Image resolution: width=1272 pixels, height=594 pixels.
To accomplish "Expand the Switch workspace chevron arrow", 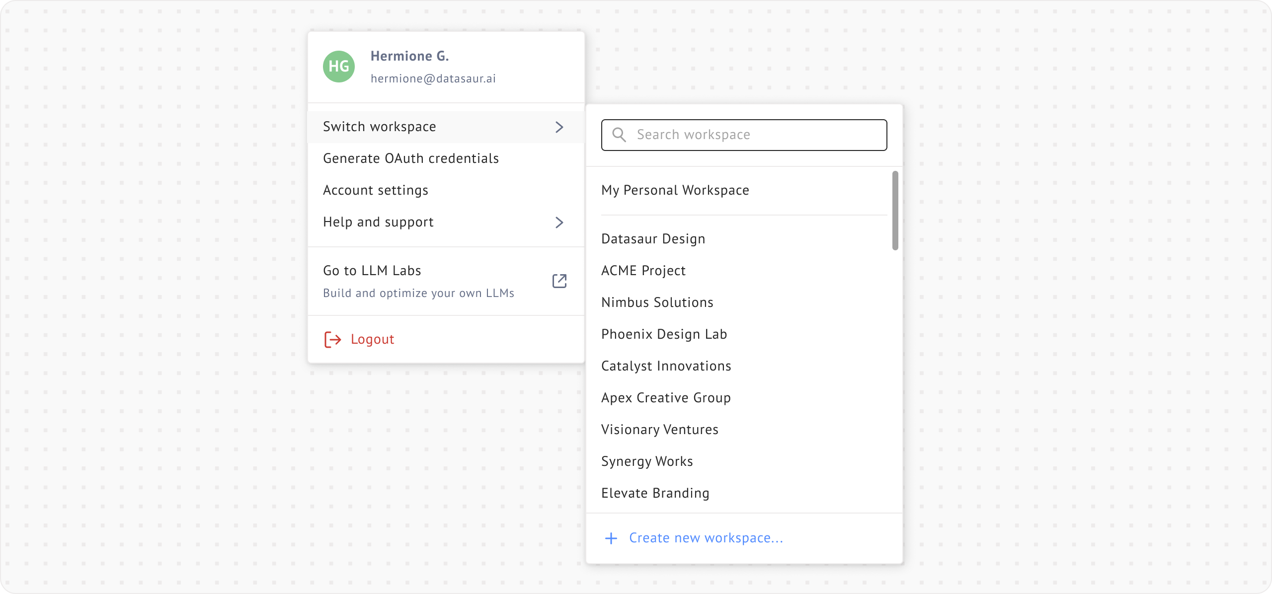I will tap(559, 127).
